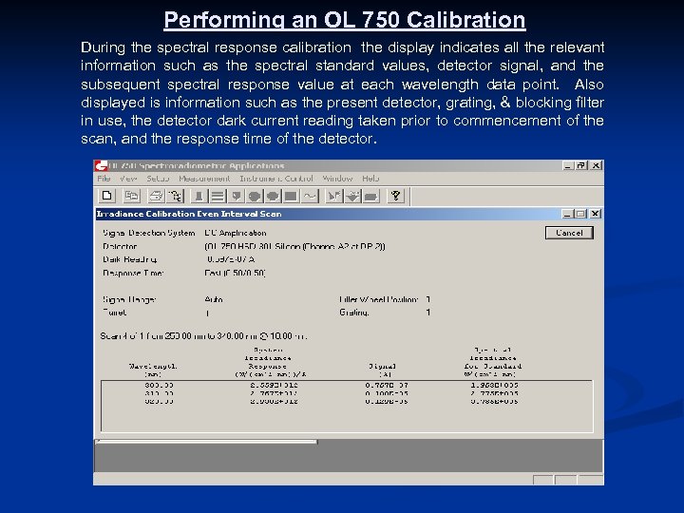Select the 310.00 wavelength table row
The width and height of the screenshot is (684, 513).
click(x=347, y=393)
